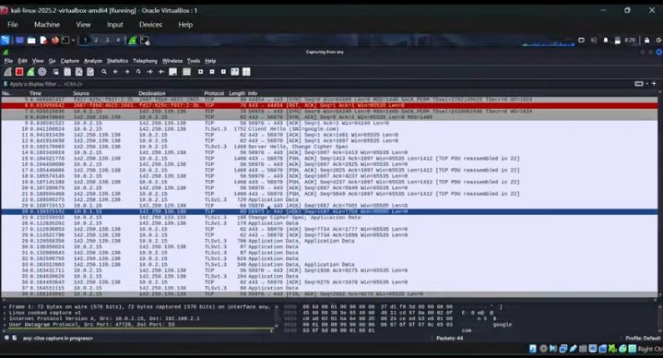The width and height of the screenshot is (663, 358).
Task: Open Kali notifications bell icon
Action: click(x=606, y=41)
